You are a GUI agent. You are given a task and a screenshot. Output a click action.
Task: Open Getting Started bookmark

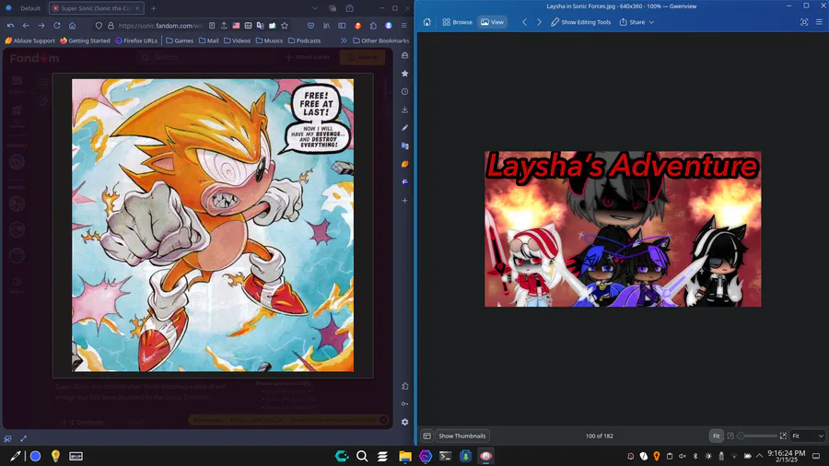click(x=85, y=41)
